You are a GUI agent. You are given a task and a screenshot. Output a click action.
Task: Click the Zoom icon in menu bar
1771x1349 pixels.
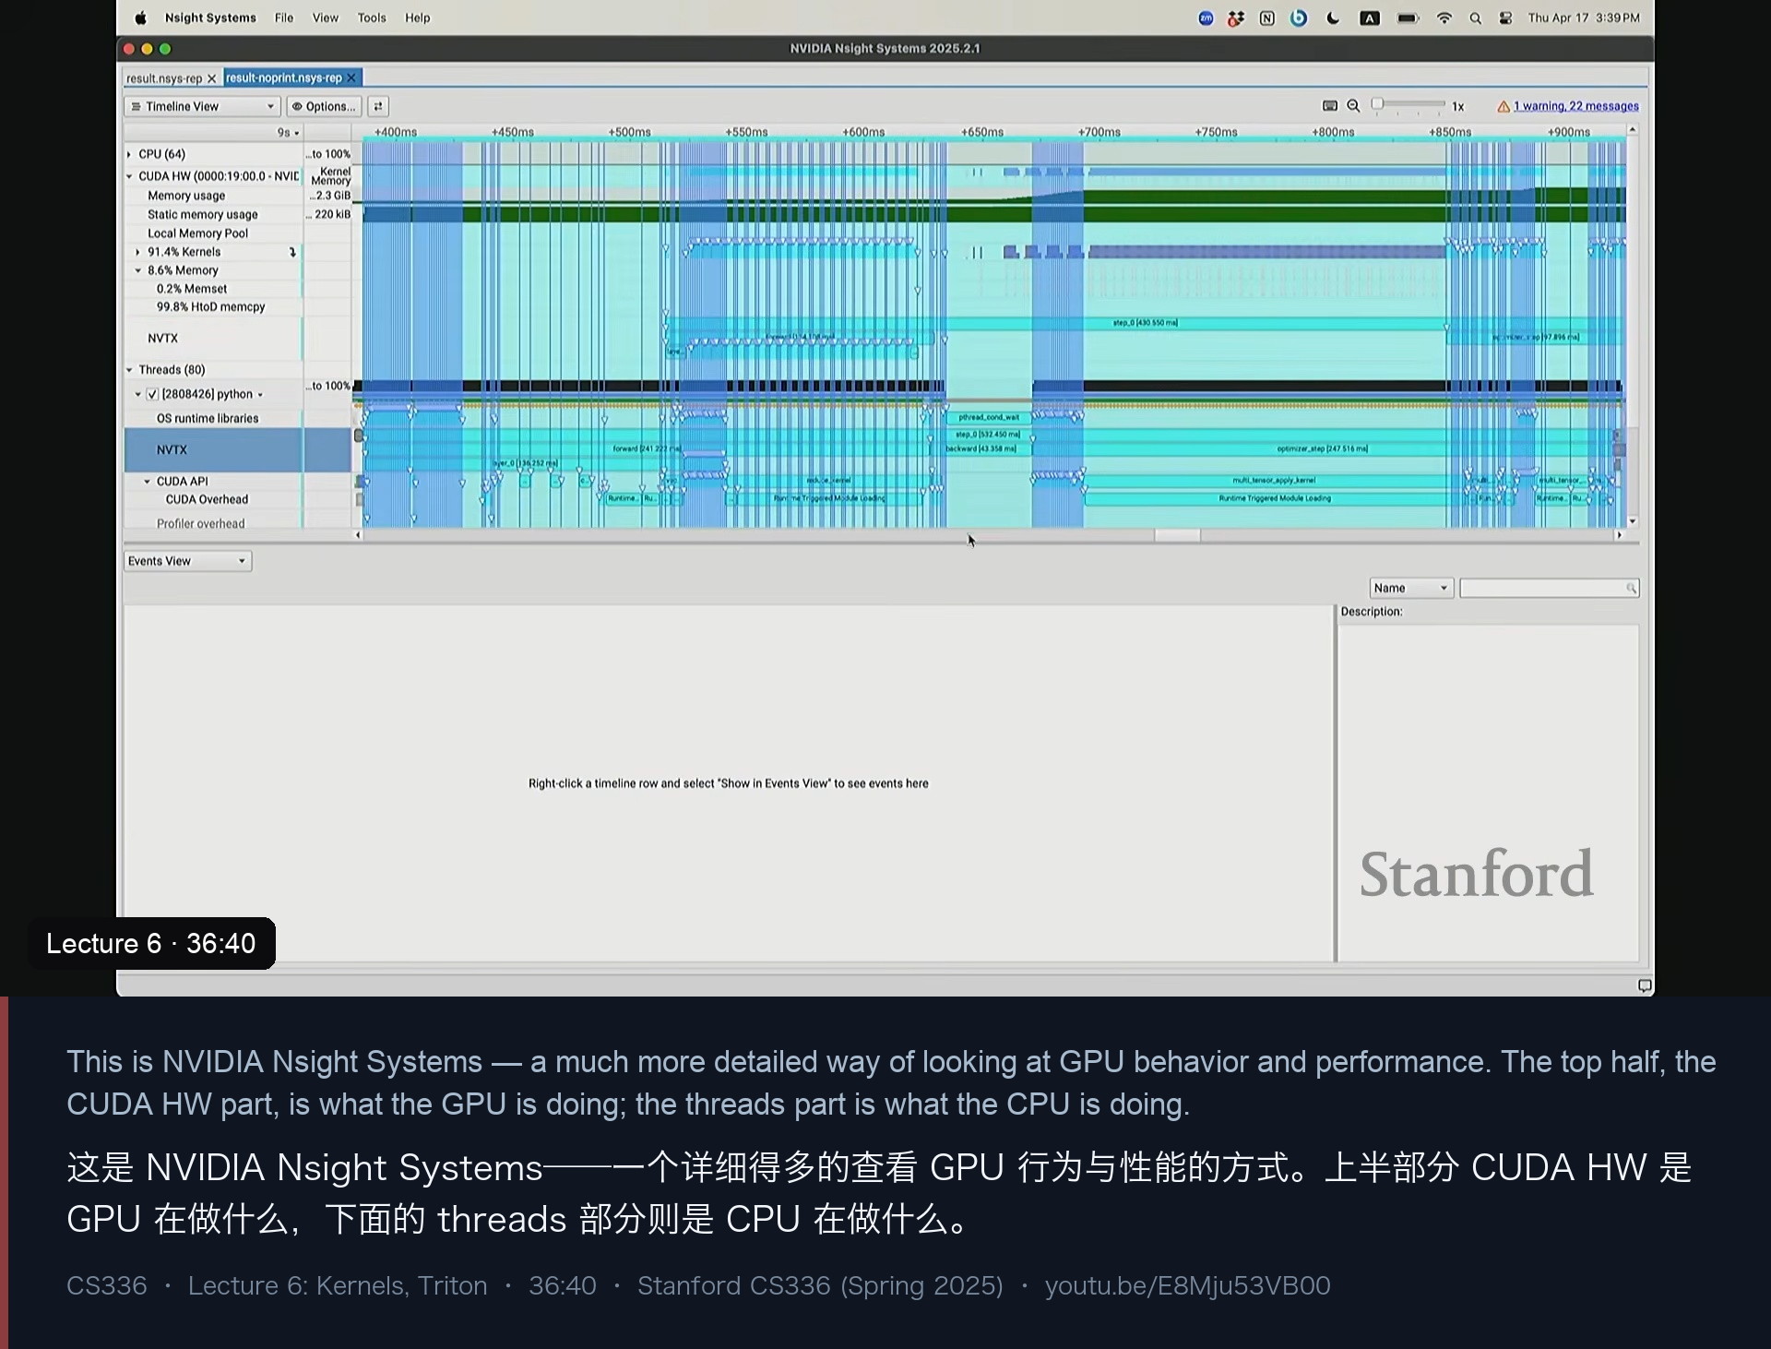click(1206, 18)
